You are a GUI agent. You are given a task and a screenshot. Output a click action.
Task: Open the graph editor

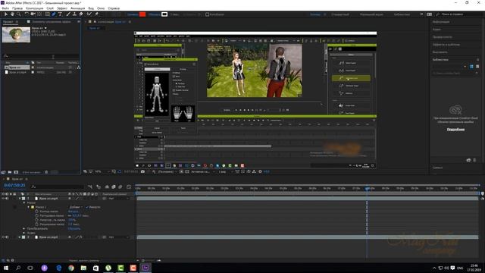[x=129, y=187]
